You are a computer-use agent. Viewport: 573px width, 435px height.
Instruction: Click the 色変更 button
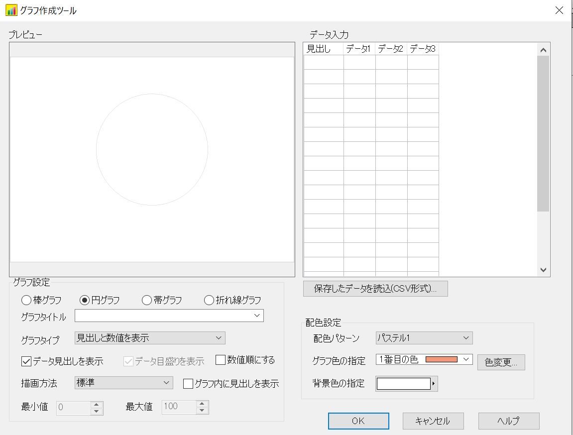[x=501, y=362]
